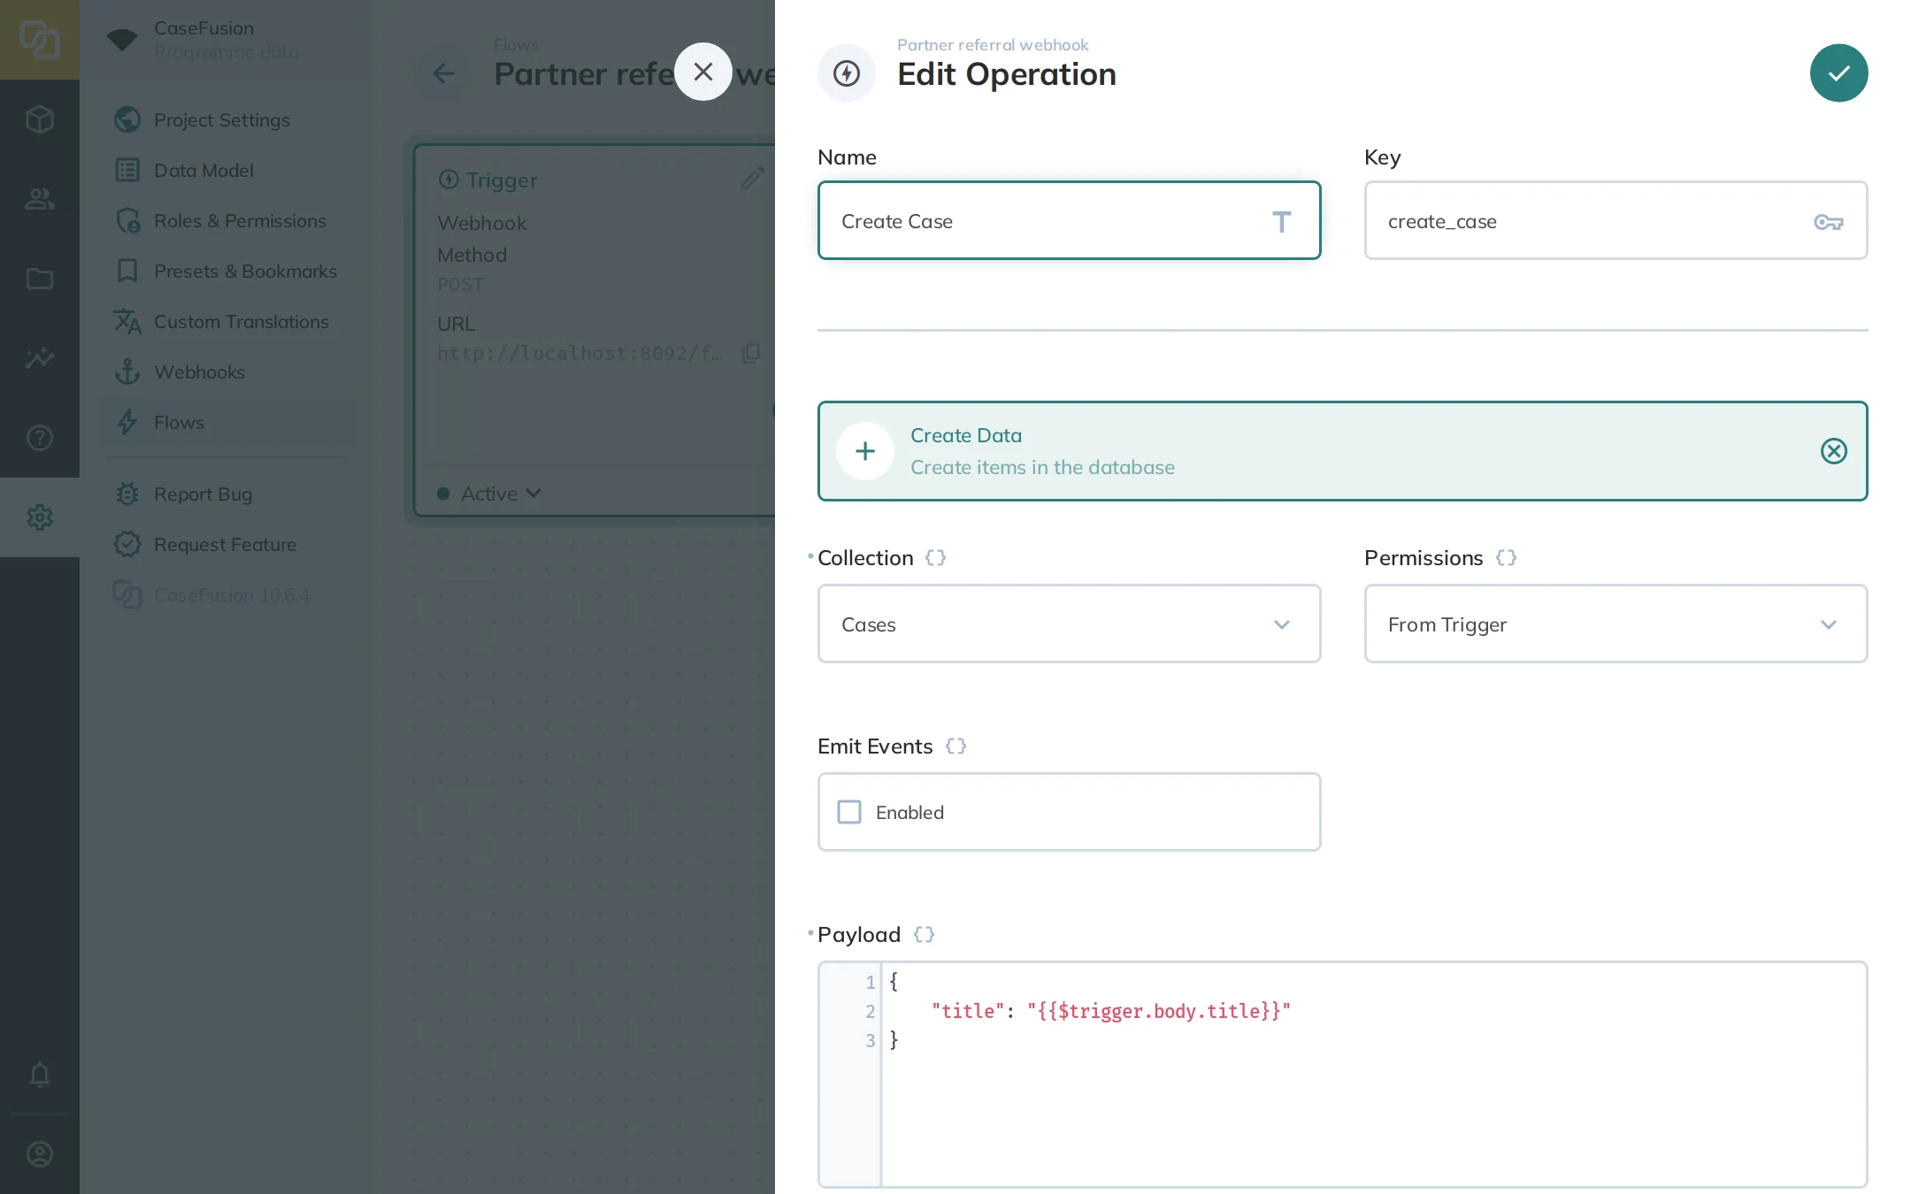Open the Collection dropdown showing Cases
The image size is (1911, 1194).
(x=1069, y=624)
